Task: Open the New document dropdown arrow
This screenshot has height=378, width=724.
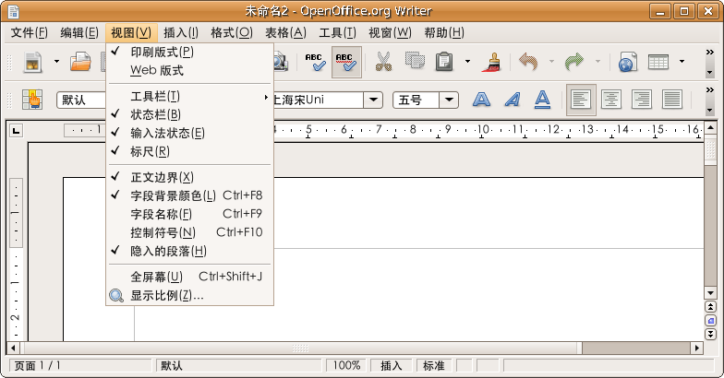Action: click(x=56, y=61)
